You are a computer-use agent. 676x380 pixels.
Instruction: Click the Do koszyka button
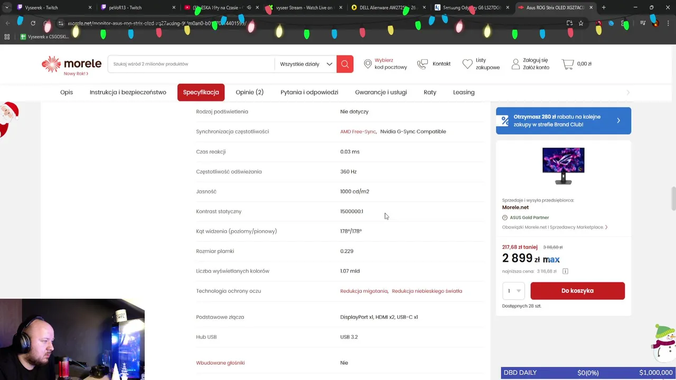coord(577,291)
